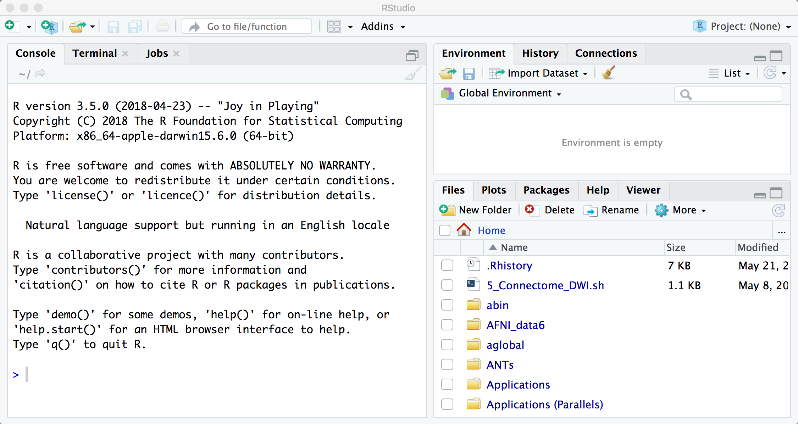
Task: Click the Environment search field
Action: 728,94
